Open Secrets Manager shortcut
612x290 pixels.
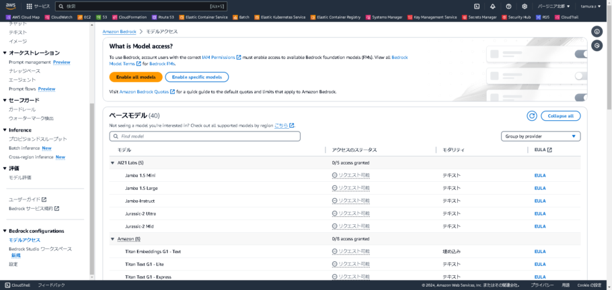click(x=480, y=17)
